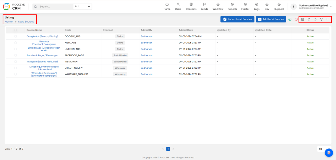Screen dimensions: 336x160
Task: Click the user avatar S
Action: tap(294, 7)
